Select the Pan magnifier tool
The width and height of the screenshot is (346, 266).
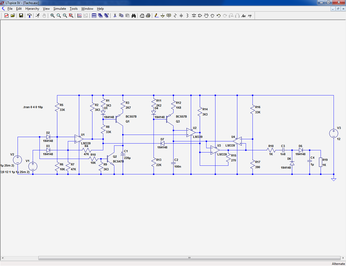(59, 16)
